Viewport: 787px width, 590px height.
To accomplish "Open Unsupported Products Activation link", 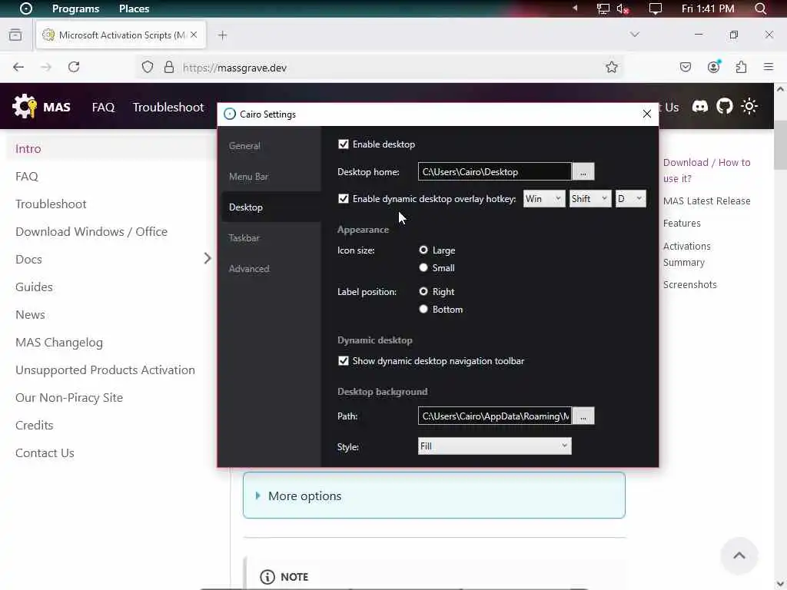I will point(105,370).
